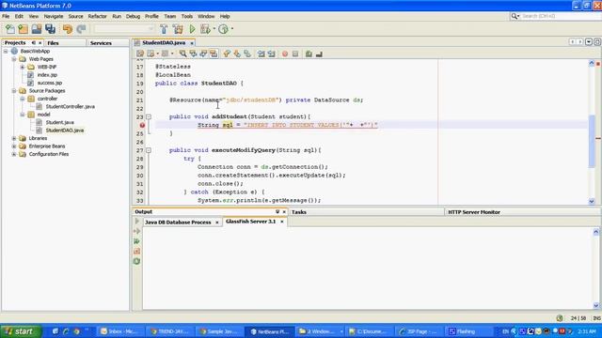Click find next occurrence icon
602x338 pixels.
pos(203,54)
